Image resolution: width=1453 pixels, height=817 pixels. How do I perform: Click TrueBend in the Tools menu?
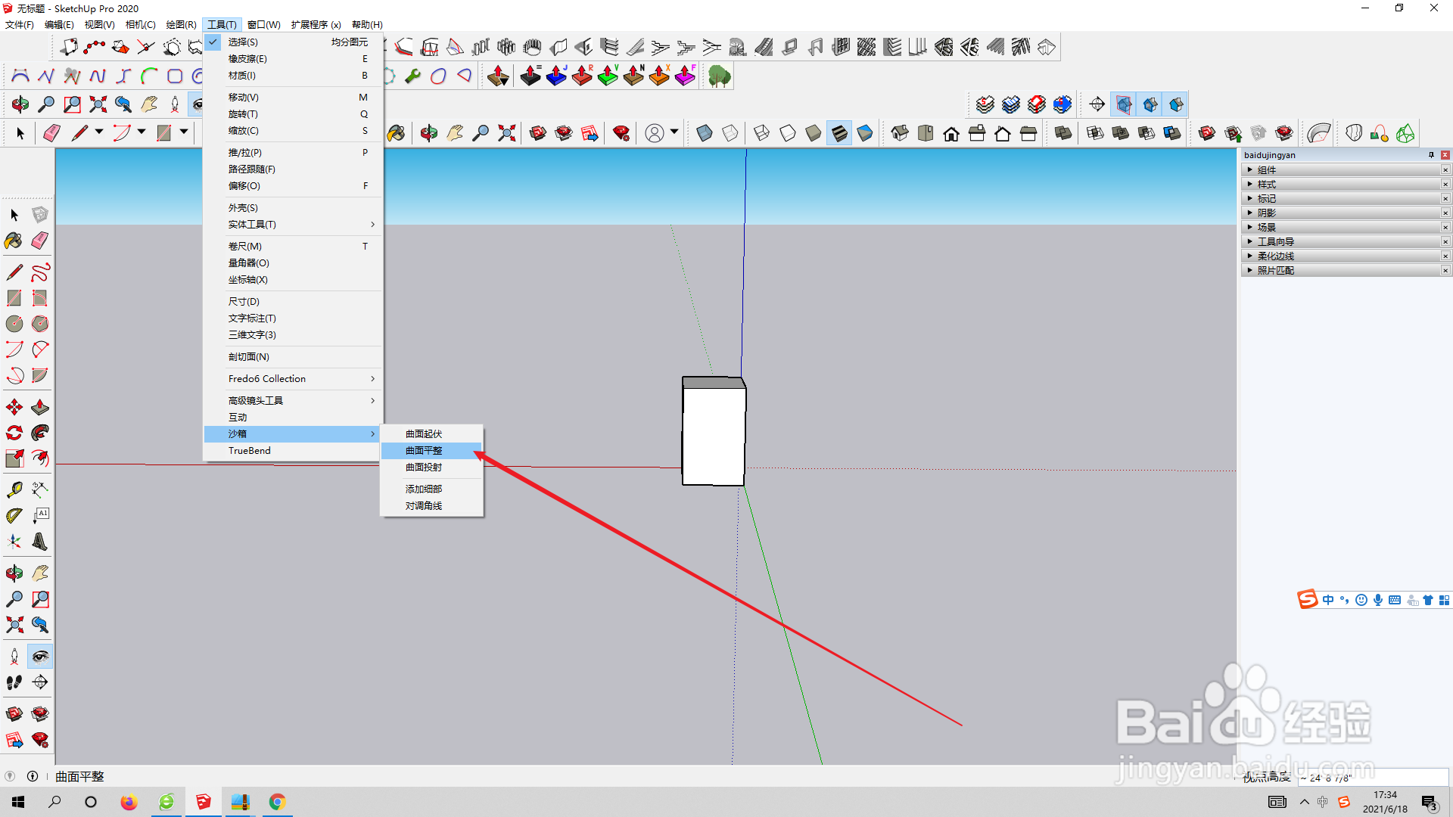tap(292, 451)
